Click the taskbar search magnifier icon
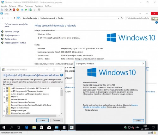The image size is (158, 135). (x=11, y=127)
